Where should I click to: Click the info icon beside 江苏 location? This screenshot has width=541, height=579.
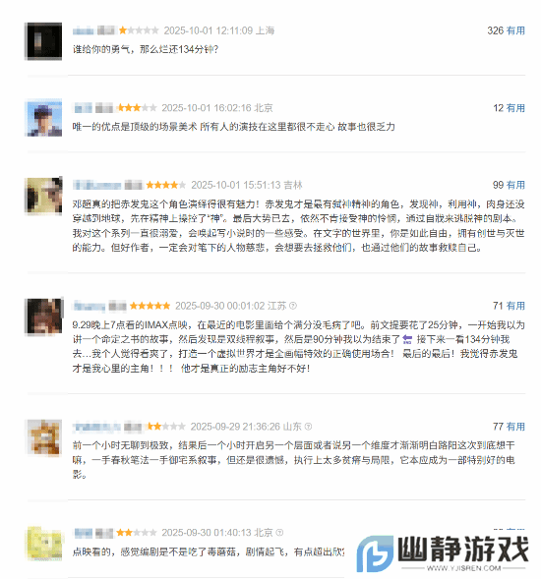[293, 306]
